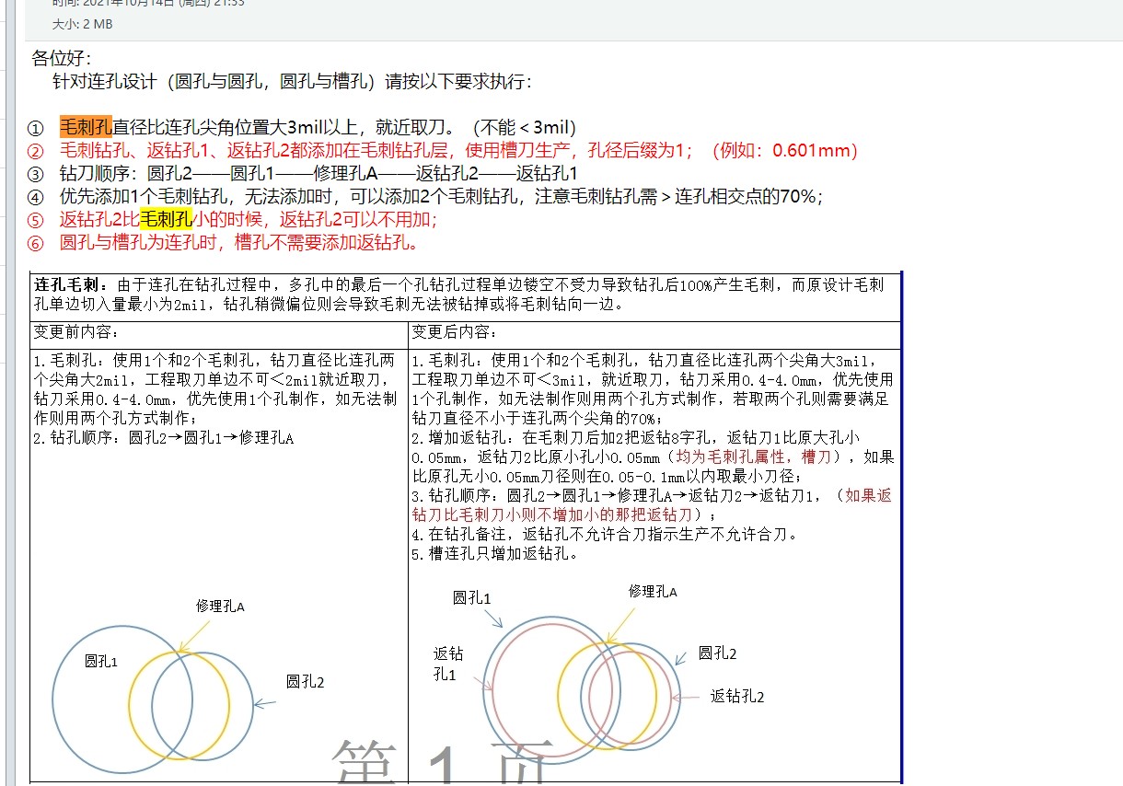Select the greeting "各位好:"
1123x786 pixels.
click(62, 59)
